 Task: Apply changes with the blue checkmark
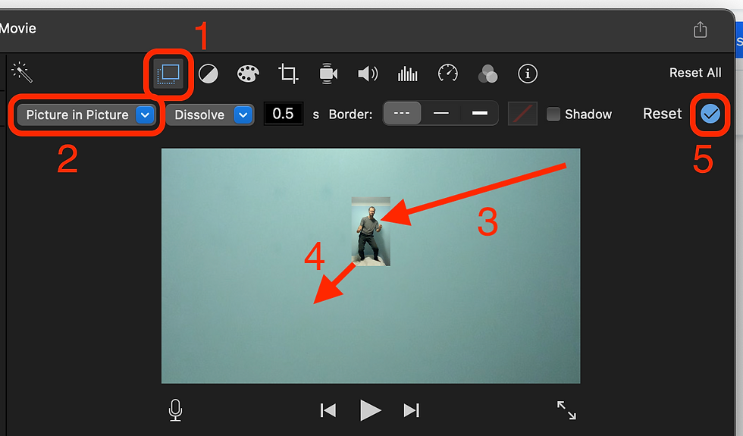coord(710,114)
